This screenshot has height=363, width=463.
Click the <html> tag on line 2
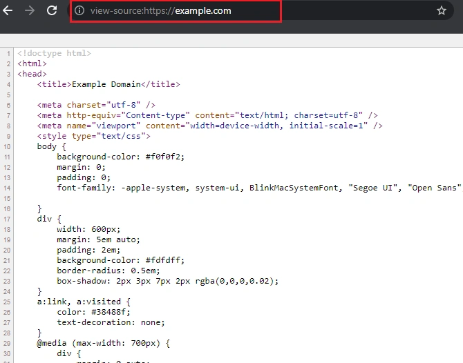click(x=32, y=63)
